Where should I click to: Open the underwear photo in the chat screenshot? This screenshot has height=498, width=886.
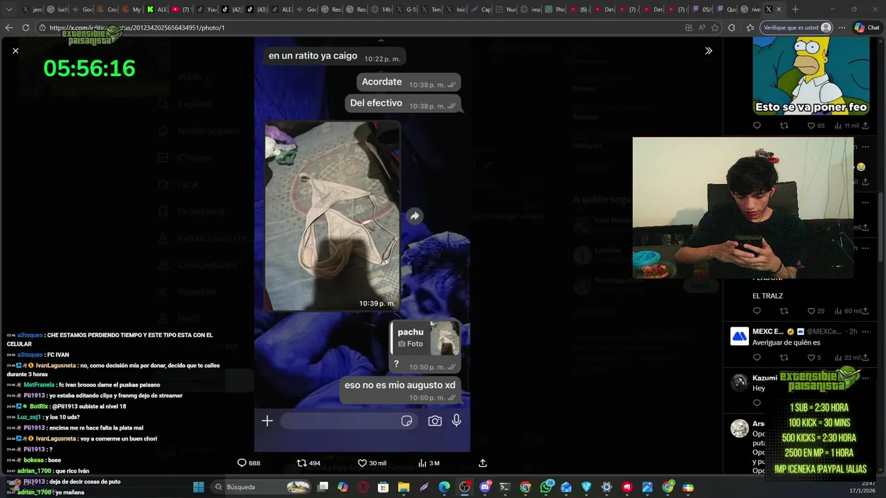coord(332,216)
